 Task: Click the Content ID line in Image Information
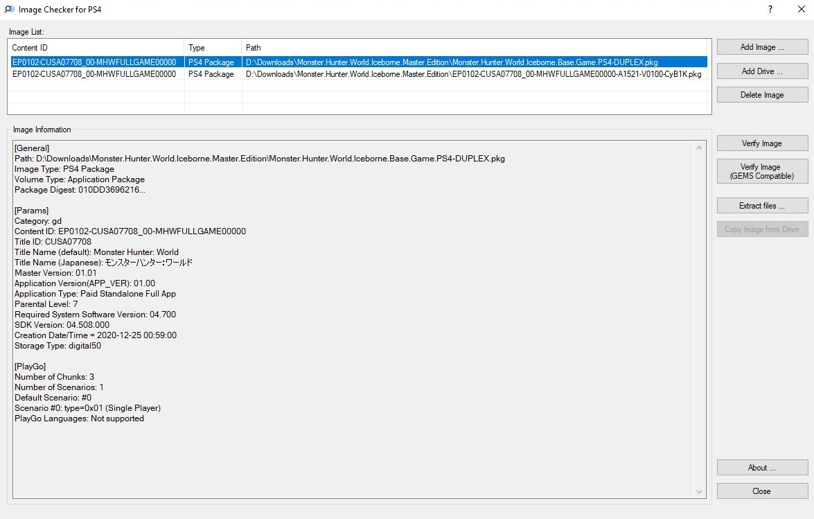click(x=130, y=231)
